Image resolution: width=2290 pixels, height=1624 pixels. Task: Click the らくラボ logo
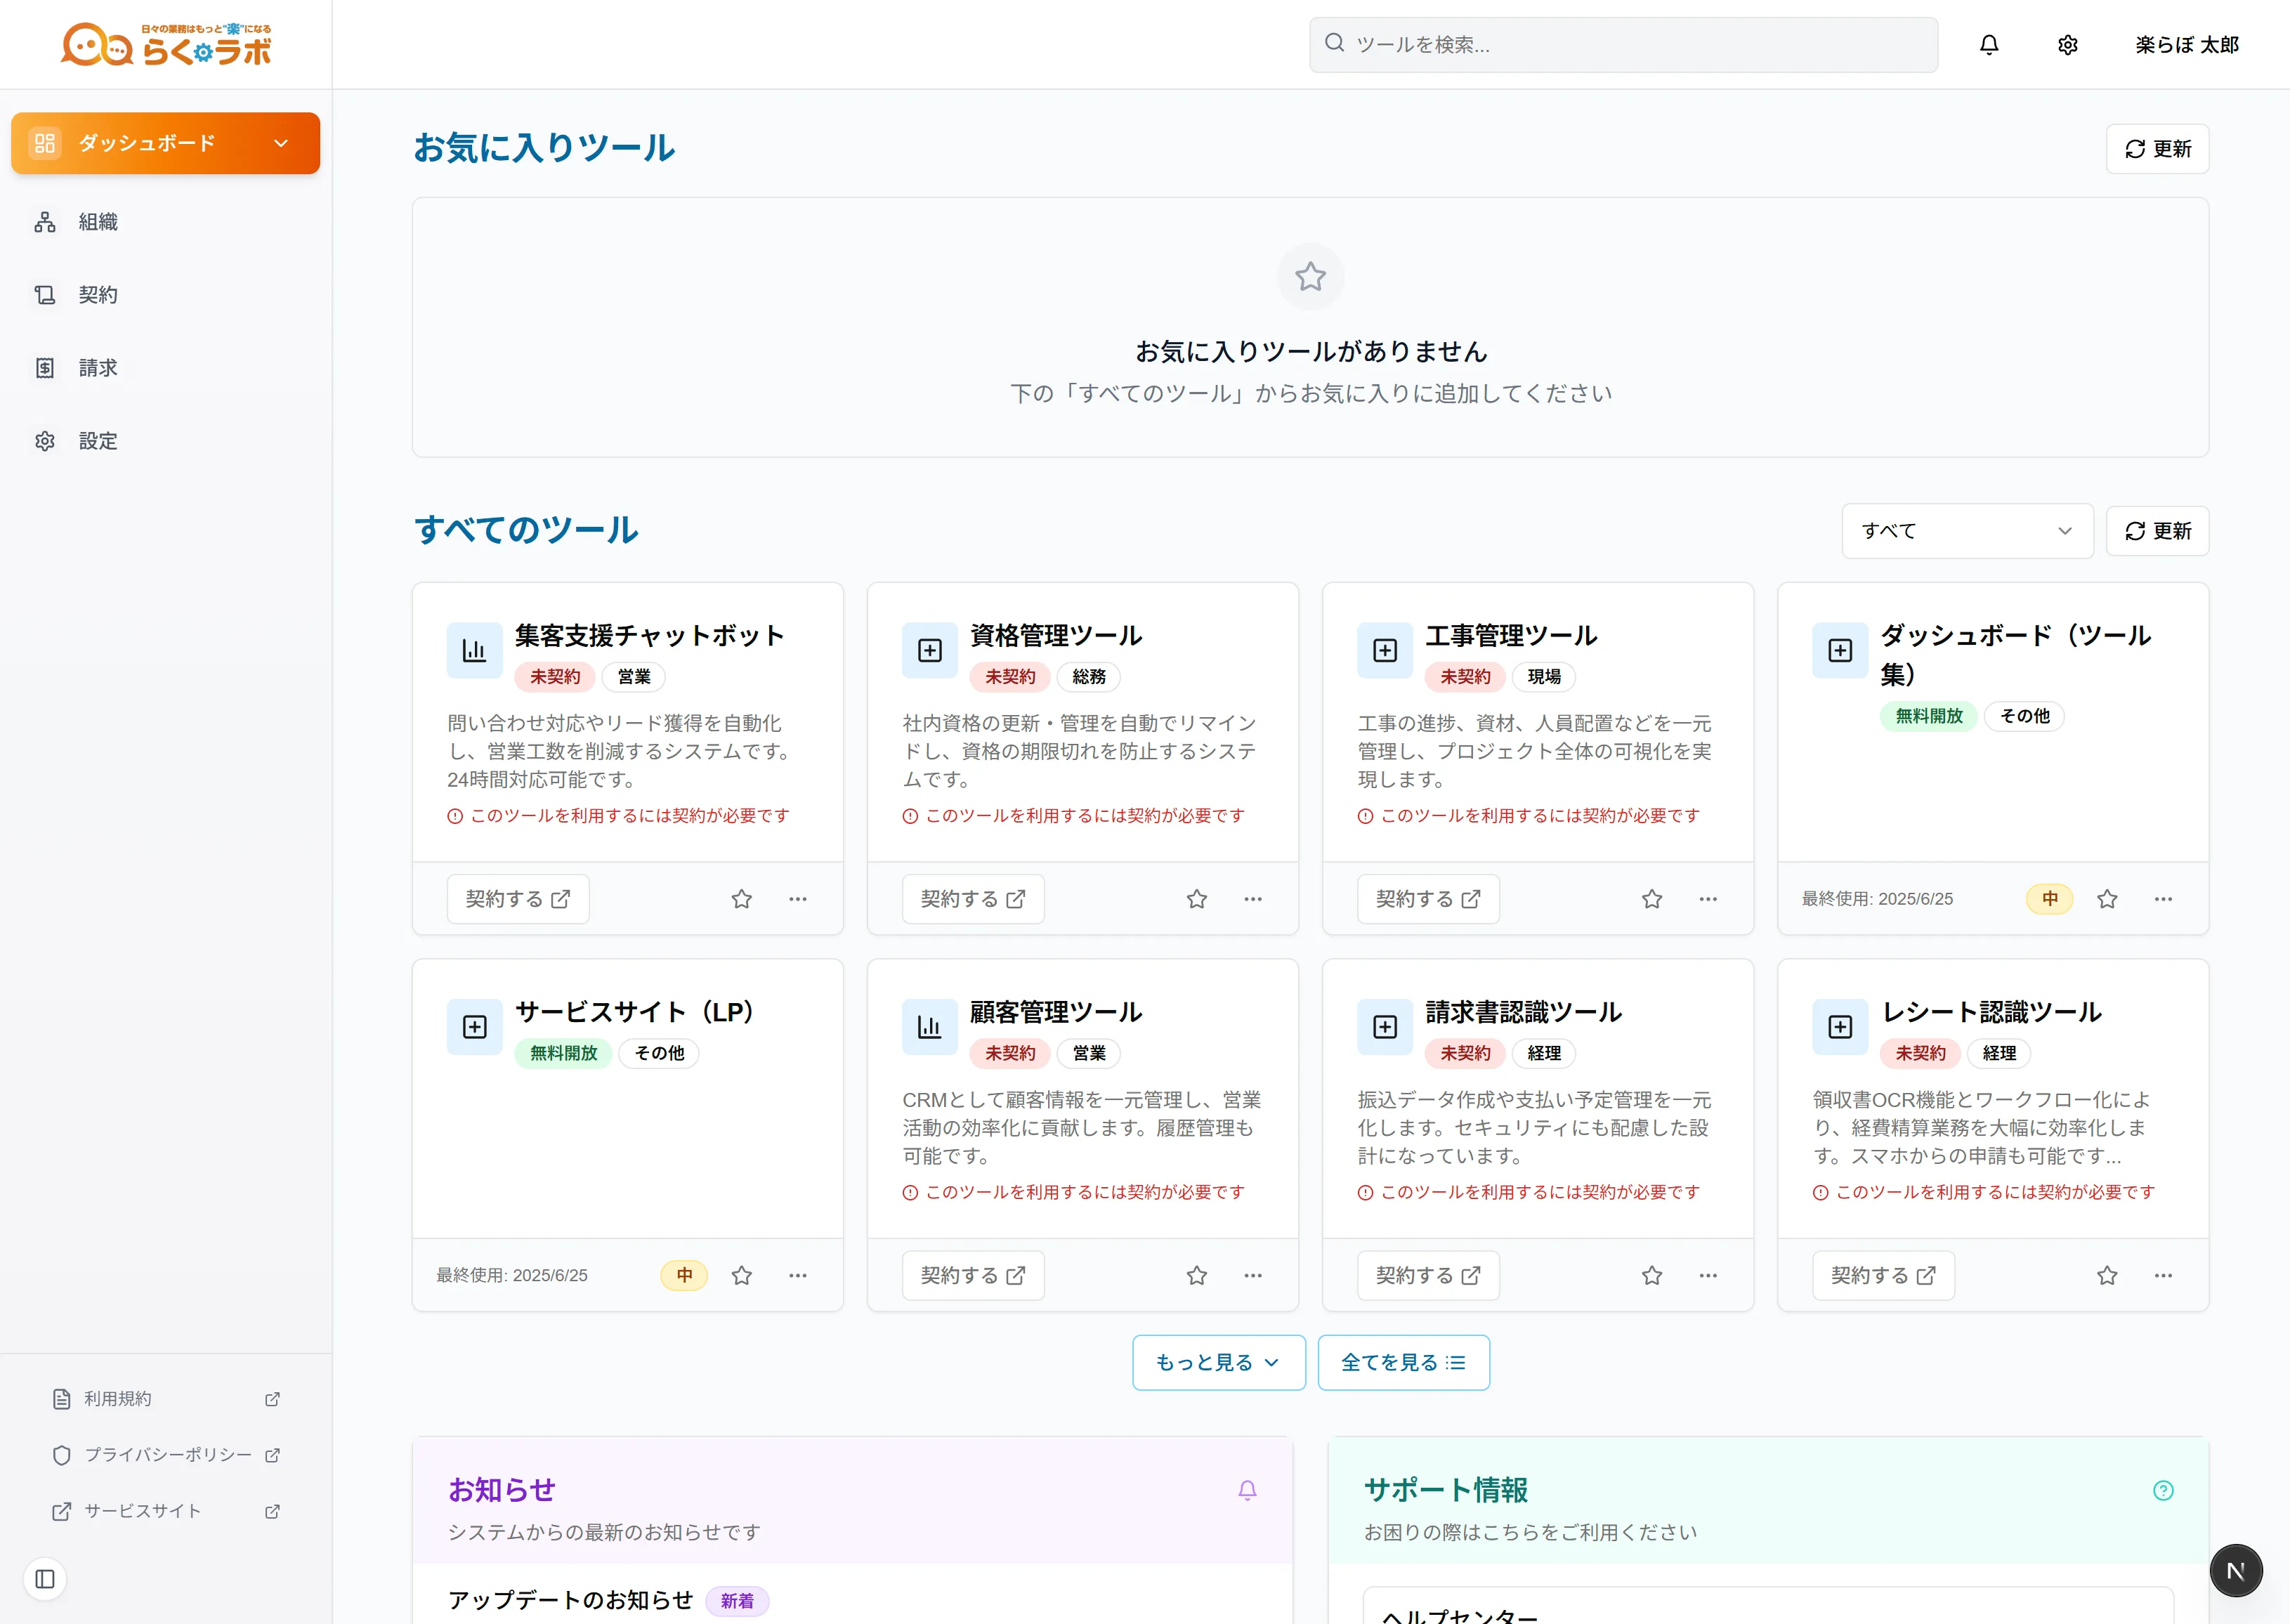pyautogui.click(x=167, y=43)
